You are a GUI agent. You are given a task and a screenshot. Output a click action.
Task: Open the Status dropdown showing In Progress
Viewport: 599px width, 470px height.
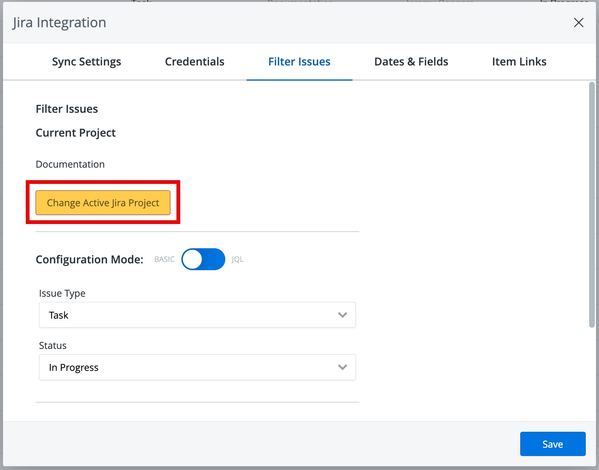point(197,367)
